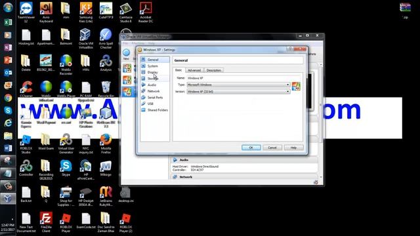Open Samsung Kies (Lite) desktop shortcut
The height and width of the screenshot is (236, 420).
click(x=86, y=12)
